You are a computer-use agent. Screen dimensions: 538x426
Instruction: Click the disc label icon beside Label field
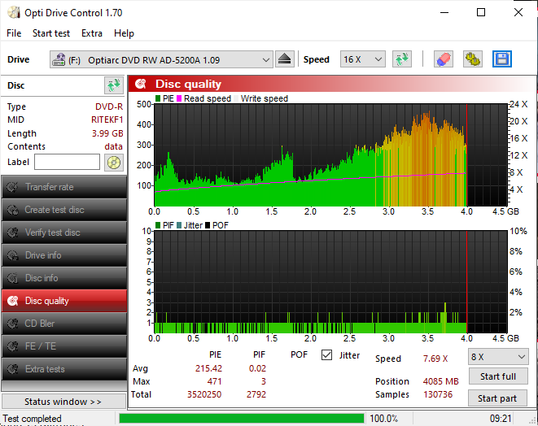click(x=114, y=162)
